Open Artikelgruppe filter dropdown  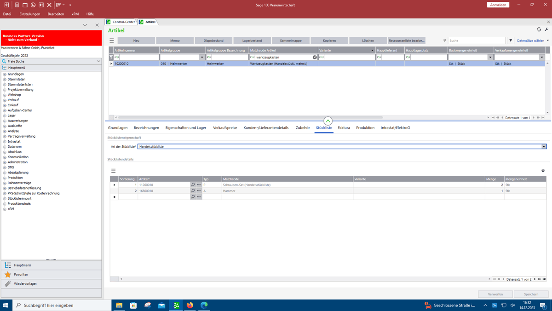[x=202, y=58]
